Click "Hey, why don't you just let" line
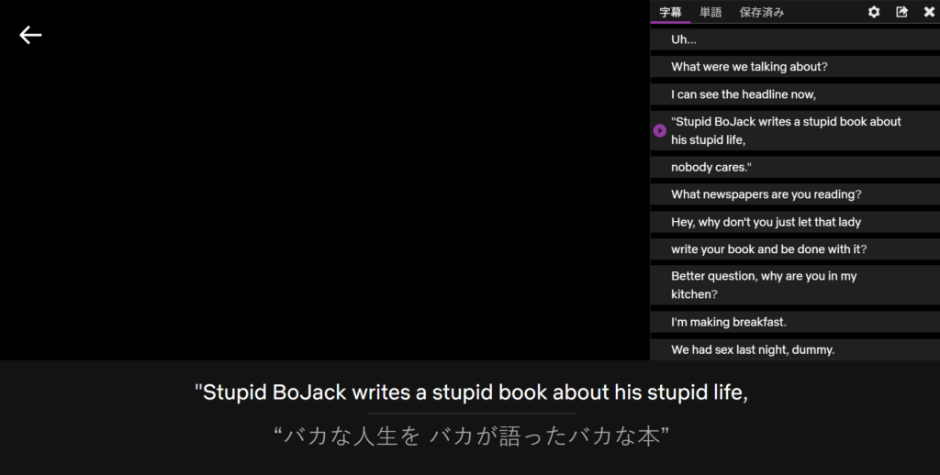This screenshot has height=475, width=940. click(x=766, y=222)
